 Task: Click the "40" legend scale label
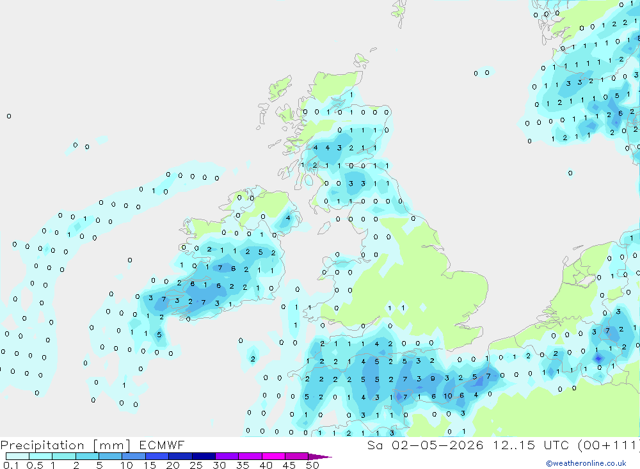coord(266,465)
